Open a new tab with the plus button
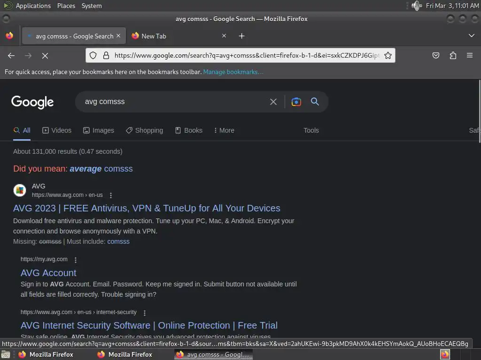481x360 pixels. pyautogui.click(x=242, y=36)
